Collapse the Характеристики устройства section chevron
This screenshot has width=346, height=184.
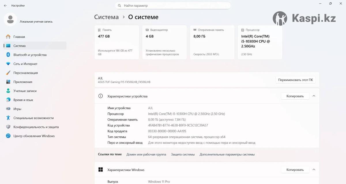point(314,96)
